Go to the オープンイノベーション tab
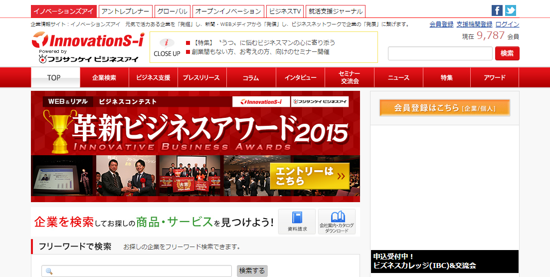Viewport: 550px width, 277px height. click(228, 11)
